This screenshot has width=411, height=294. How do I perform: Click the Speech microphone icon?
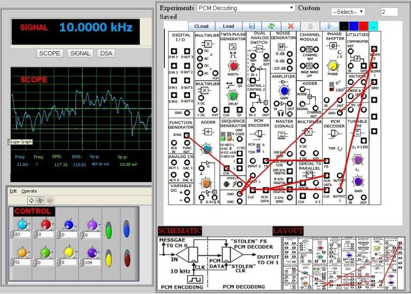click(x=234, y=184)
